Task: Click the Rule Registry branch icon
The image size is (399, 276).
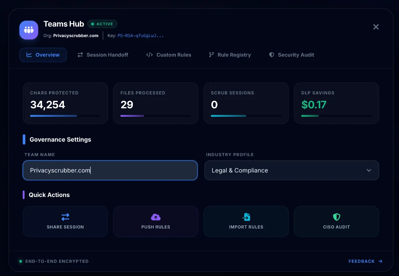Action: click(211, 54)
